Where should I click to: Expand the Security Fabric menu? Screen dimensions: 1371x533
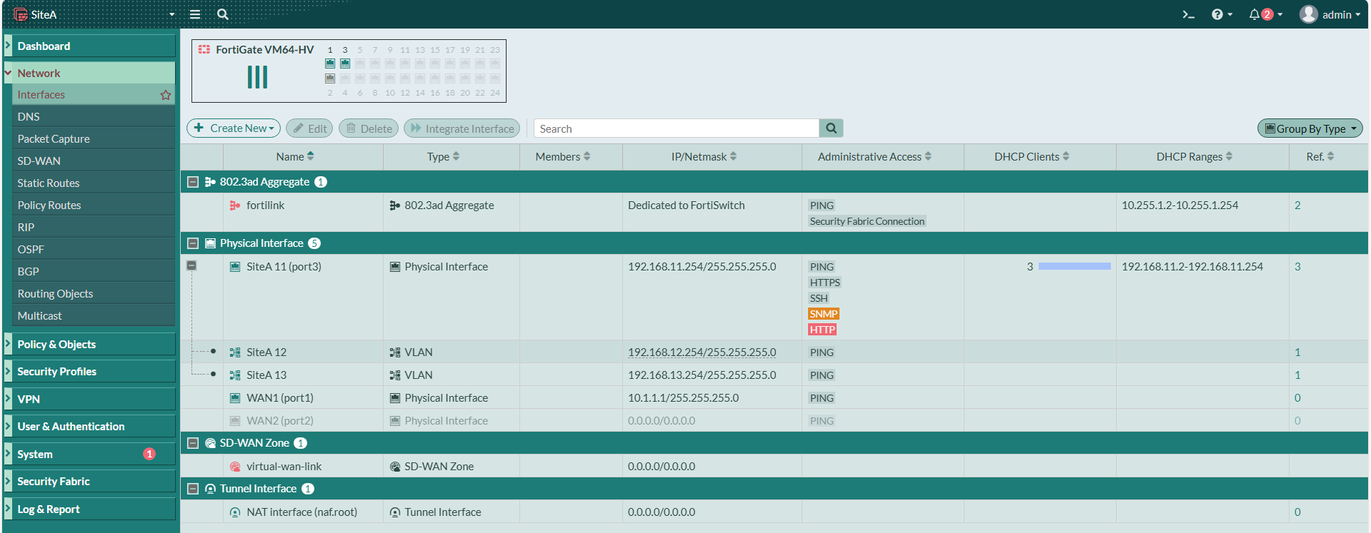click(89, 482)
